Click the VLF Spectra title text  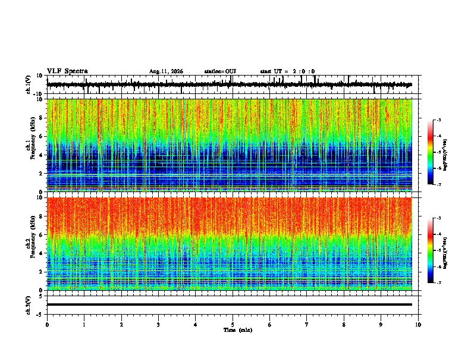[x=67, y=71]
